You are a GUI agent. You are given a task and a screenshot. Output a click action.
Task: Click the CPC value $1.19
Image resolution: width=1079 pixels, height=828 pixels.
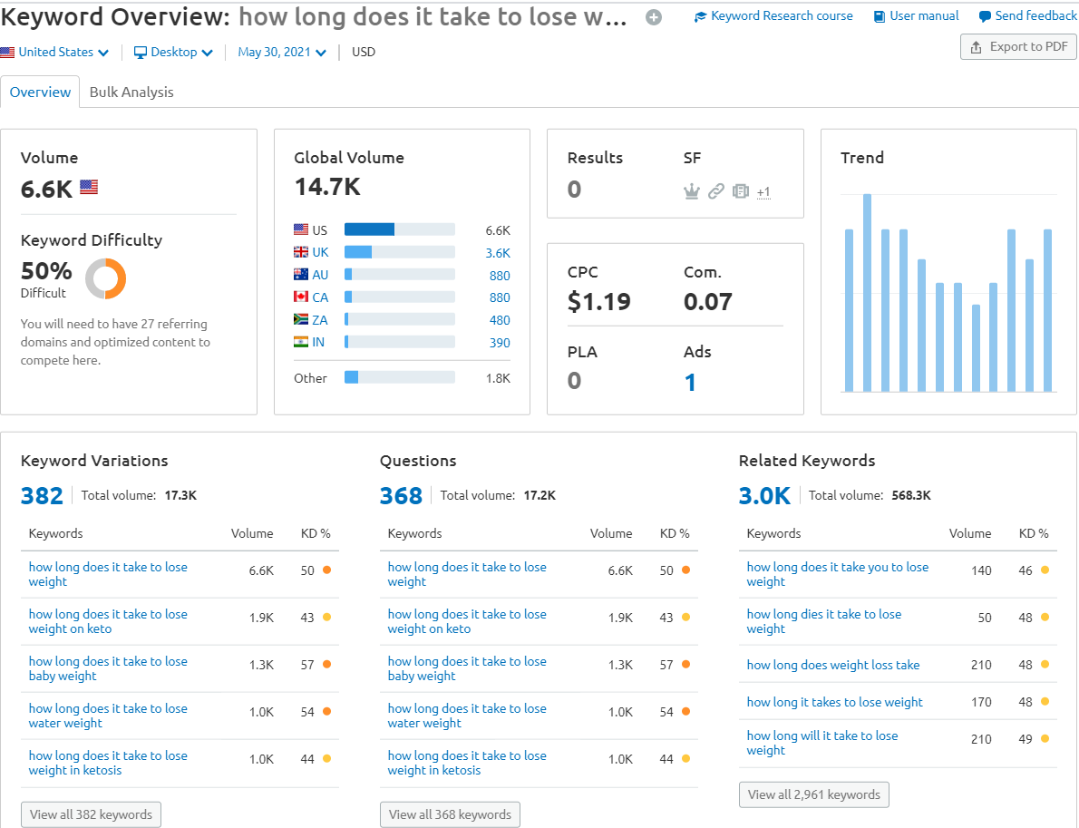(x=598, y=301)
